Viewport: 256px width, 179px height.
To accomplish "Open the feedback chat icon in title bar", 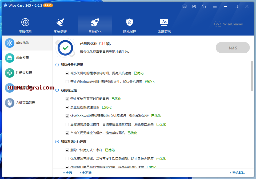I will pyautogui.click(x=185, y=6).
